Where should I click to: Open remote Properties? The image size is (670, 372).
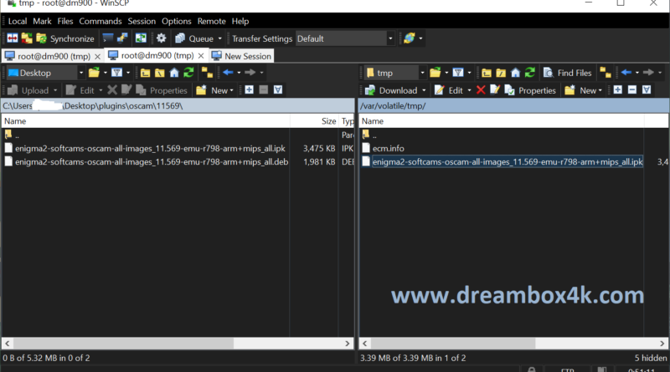(x=530, y=90)
